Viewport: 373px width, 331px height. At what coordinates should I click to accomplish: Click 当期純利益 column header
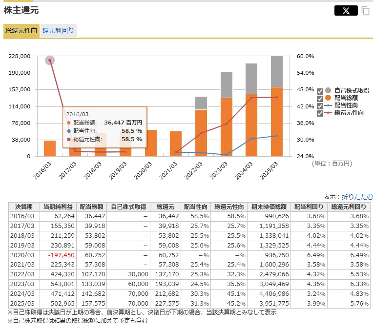coord(58,207)
